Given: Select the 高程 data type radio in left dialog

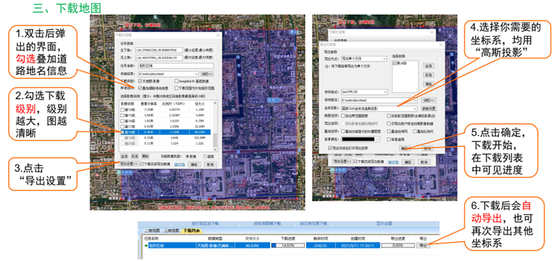Looking at the screenshot, I should [x=205, y=156].
